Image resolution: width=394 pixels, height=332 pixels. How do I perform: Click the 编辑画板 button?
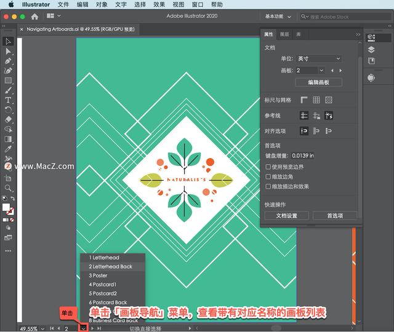tap(318, 82)
